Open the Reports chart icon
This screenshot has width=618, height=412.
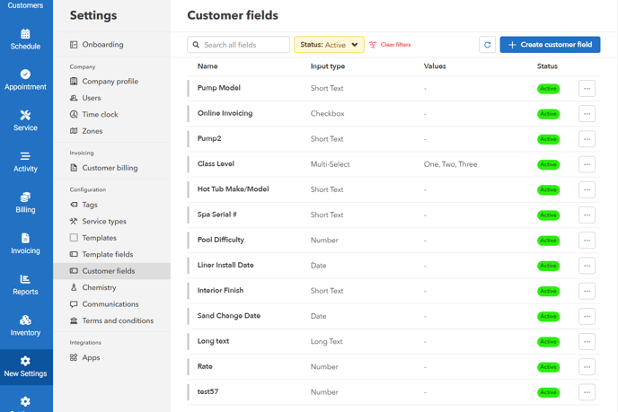pyautogui.click(x=25, y=280)
